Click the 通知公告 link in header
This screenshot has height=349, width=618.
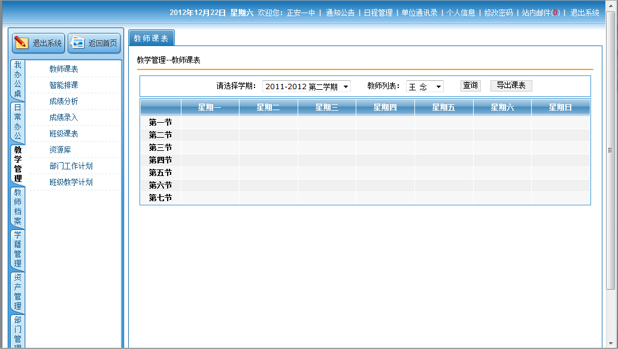pos(340,13)
